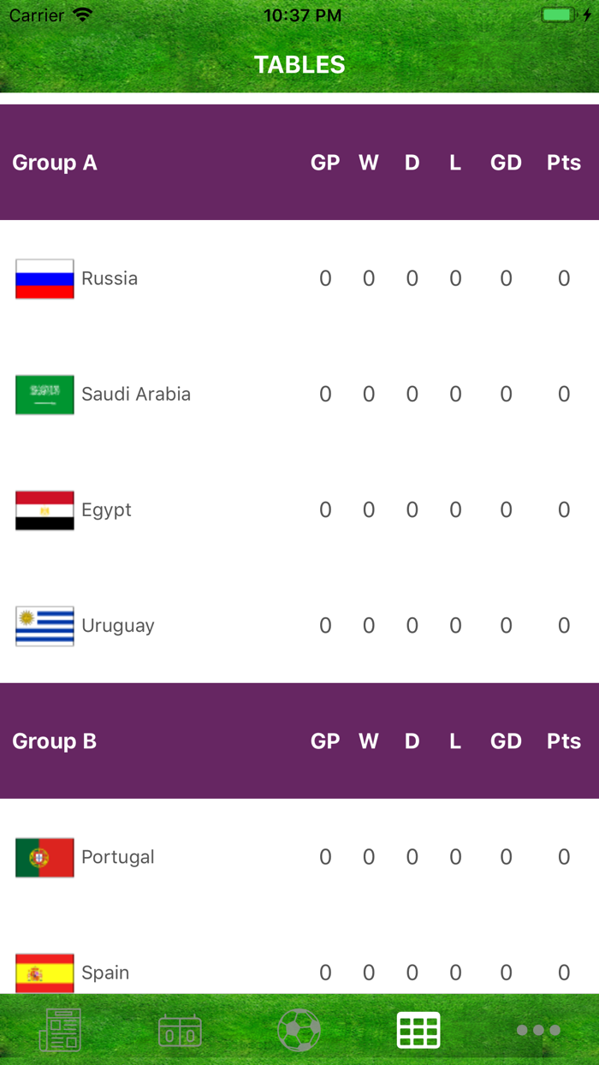Click the Pts column header in Group A

point(563,163)
